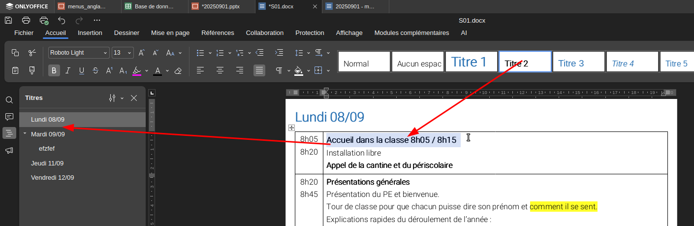Open the Bullets list dropdown arrow
694x226 pixels.
pyautogui.click(x=210, y=53)
